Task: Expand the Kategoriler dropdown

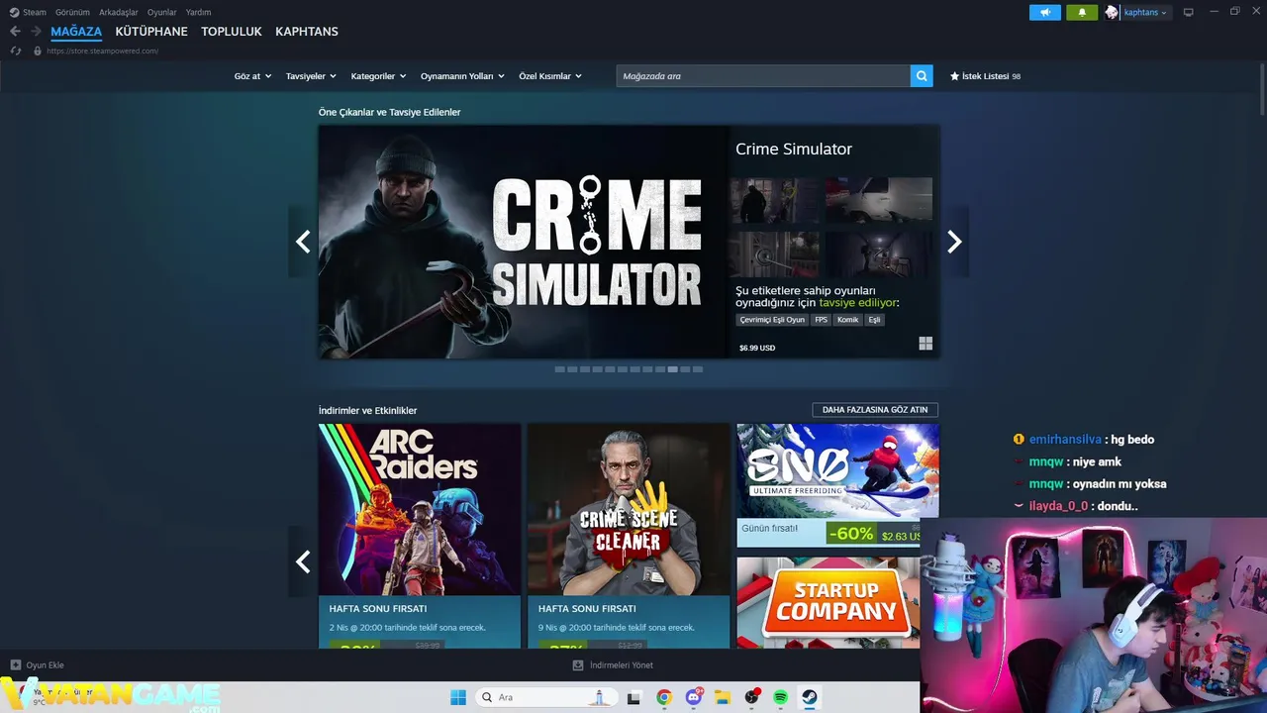Action: point(378,76)
